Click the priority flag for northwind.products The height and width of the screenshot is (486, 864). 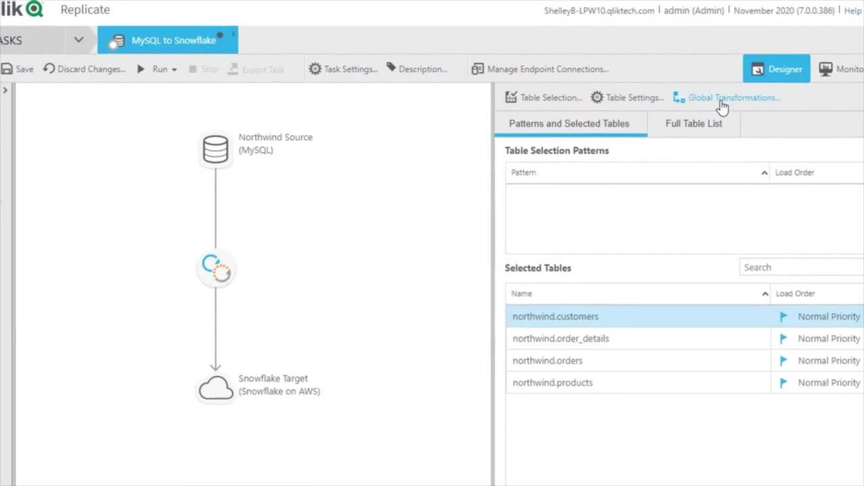[x=784, y=383]
